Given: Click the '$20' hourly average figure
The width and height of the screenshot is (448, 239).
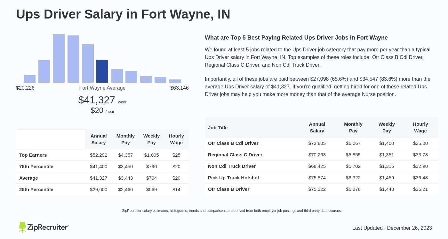Looking at the screenshot, I should click(97, 110).
